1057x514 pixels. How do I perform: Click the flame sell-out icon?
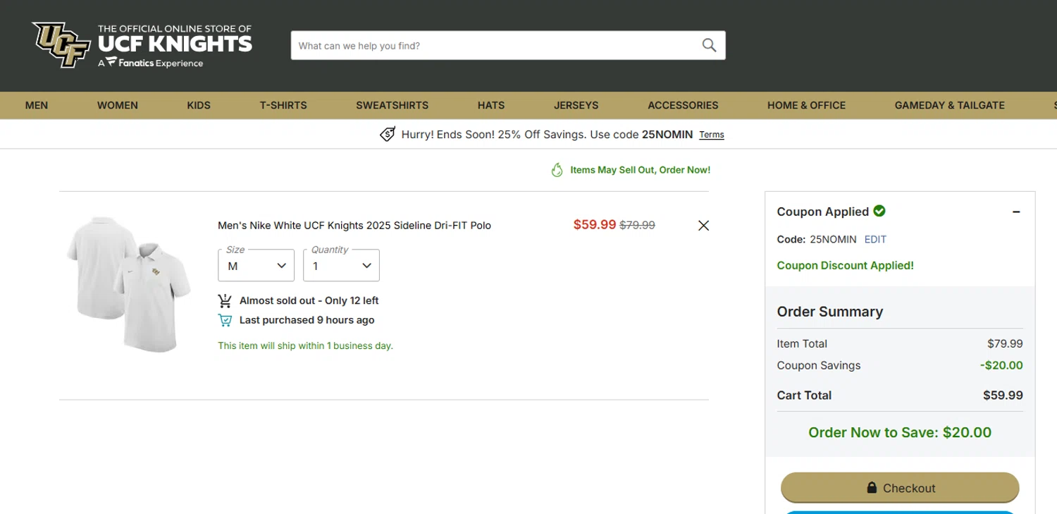(x=557, y=170)
